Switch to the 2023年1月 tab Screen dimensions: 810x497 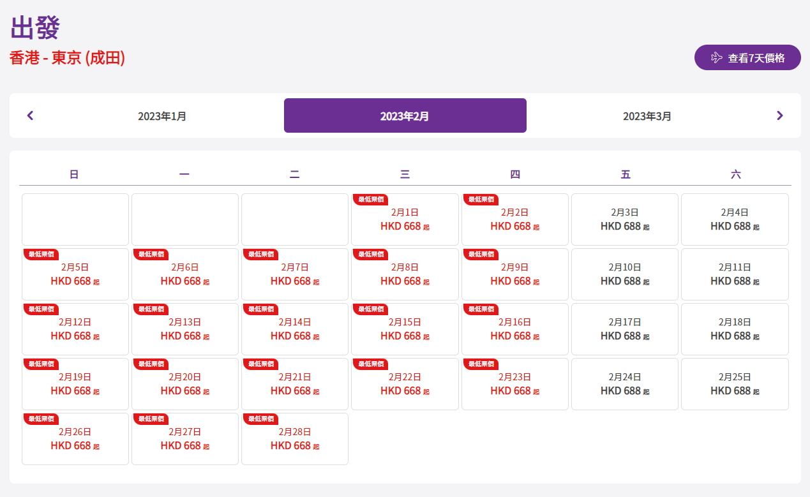pyautogui.click(x=162, y=116)
